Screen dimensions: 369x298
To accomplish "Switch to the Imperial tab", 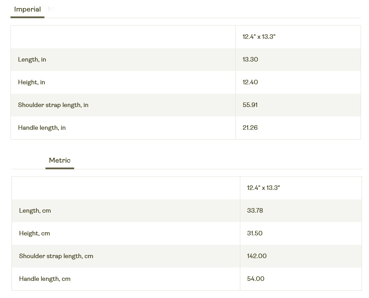I will (27, 9).
